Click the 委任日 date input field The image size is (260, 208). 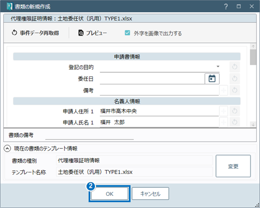152,79
